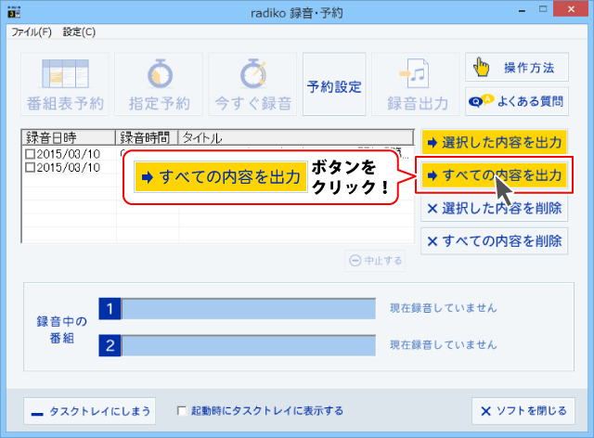Click タイトル column header
Screen dimensions: 594x438
pos(296,137)
